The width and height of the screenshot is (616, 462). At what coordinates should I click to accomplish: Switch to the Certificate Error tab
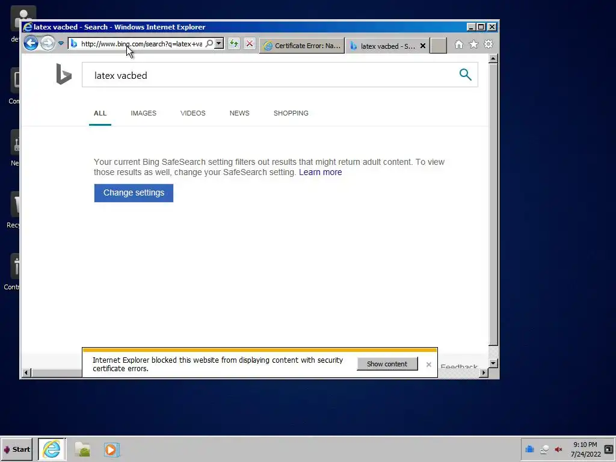point(302,46)
